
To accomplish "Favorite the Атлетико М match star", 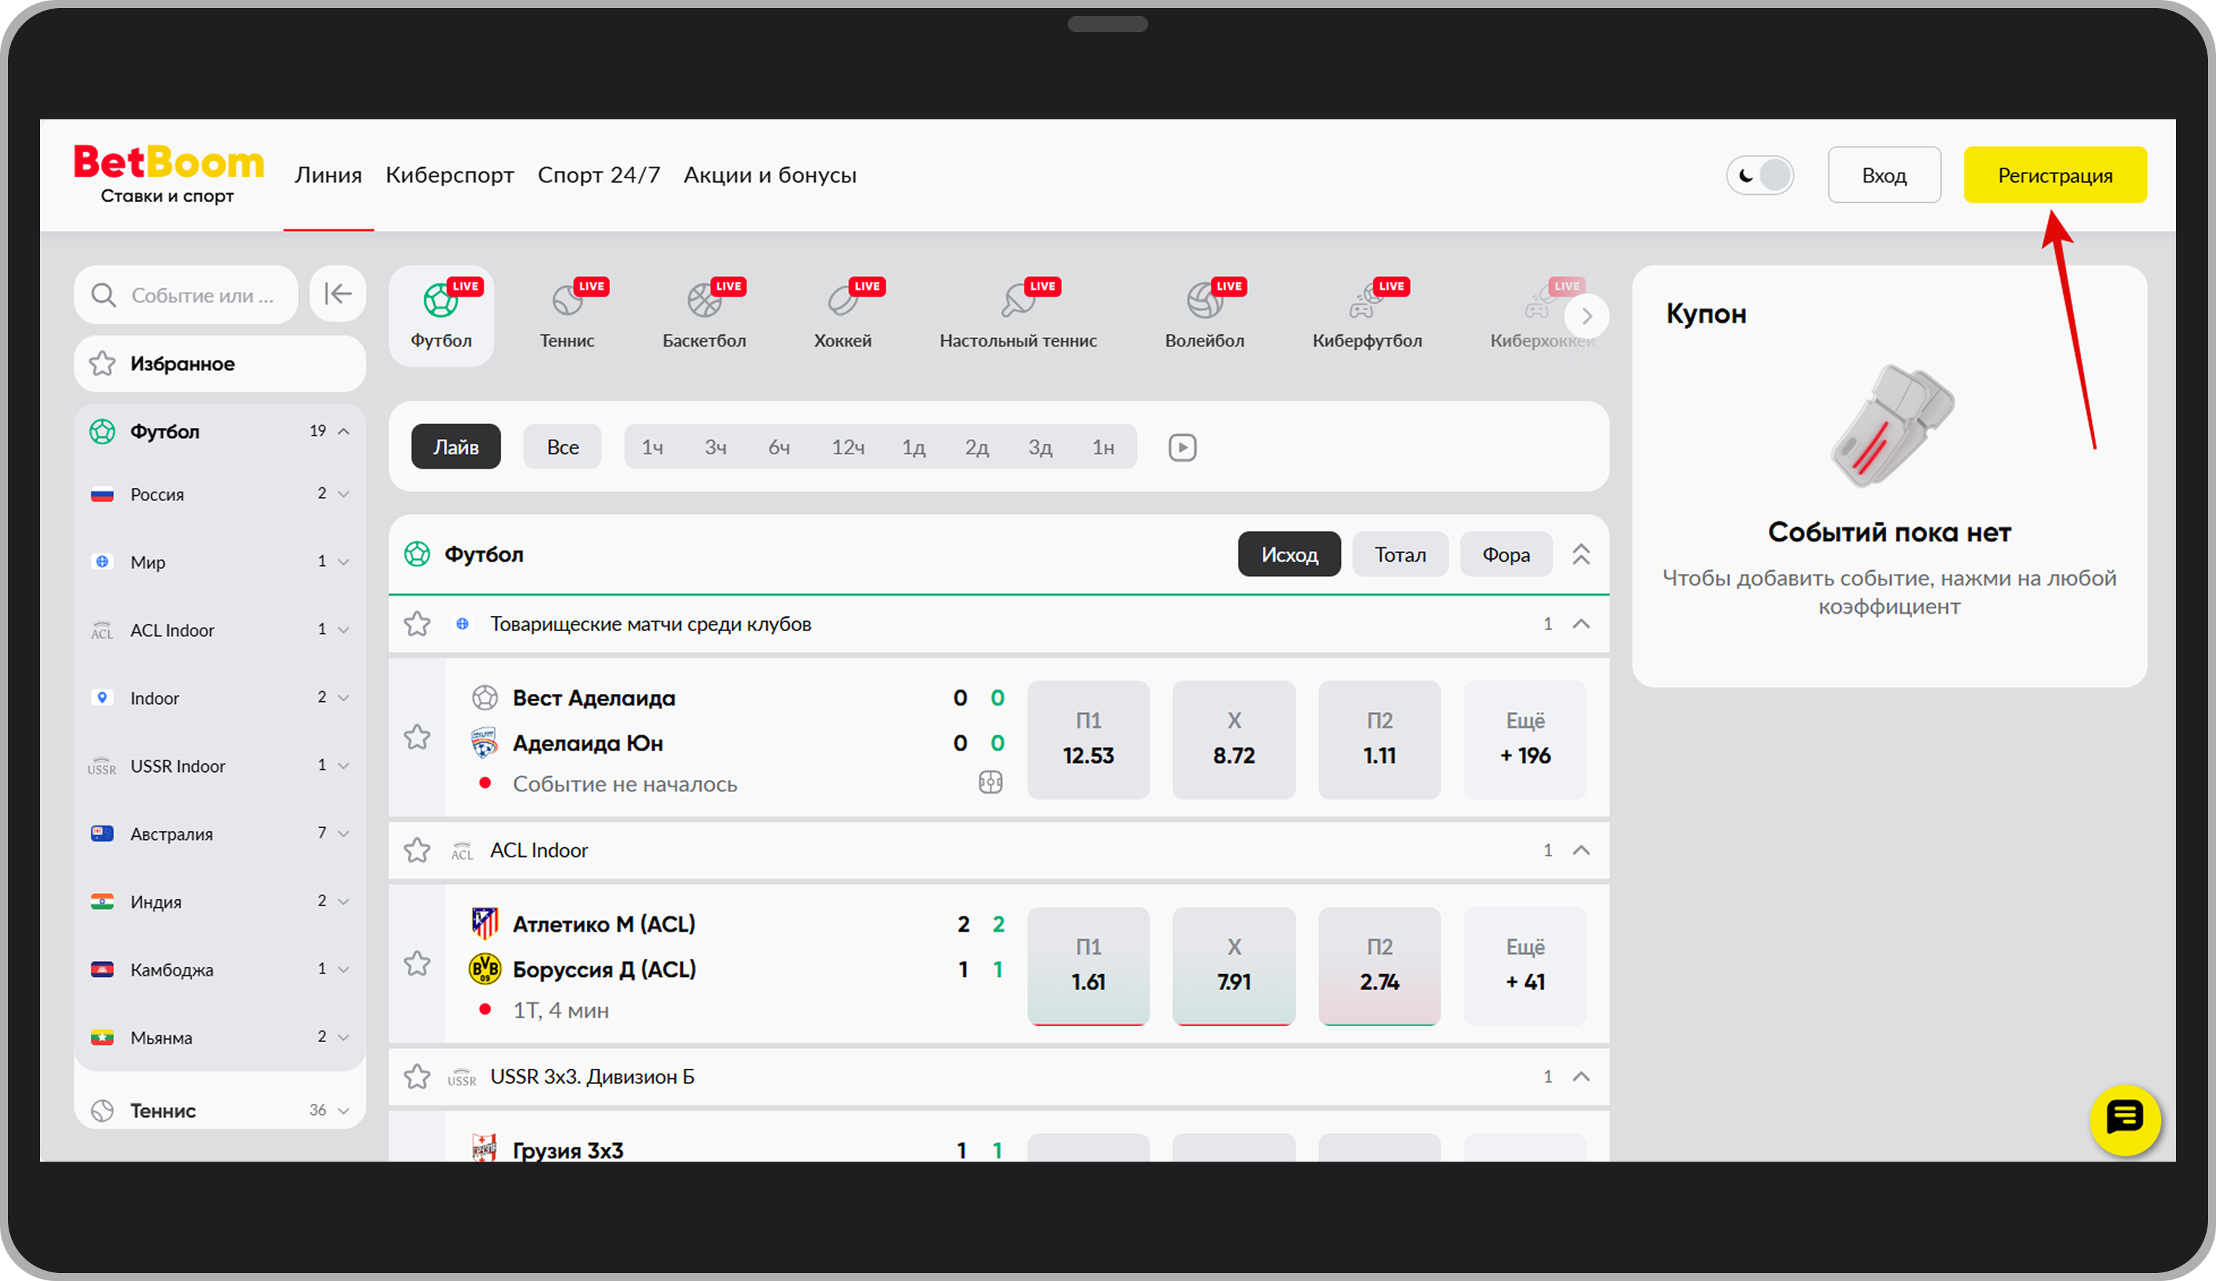I will [417, 963].
